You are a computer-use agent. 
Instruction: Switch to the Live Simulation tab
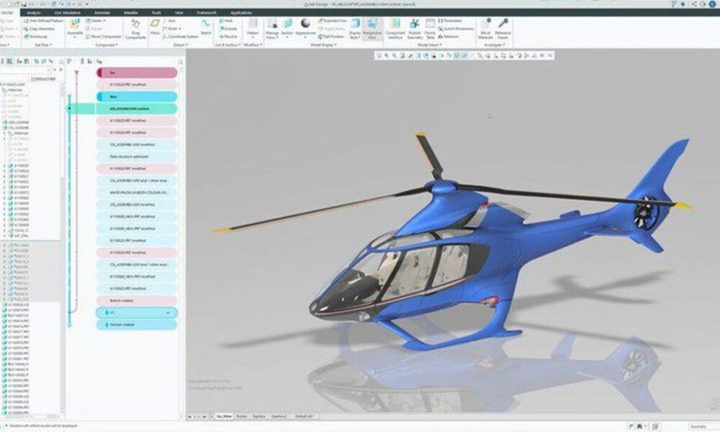click(68, 13)
